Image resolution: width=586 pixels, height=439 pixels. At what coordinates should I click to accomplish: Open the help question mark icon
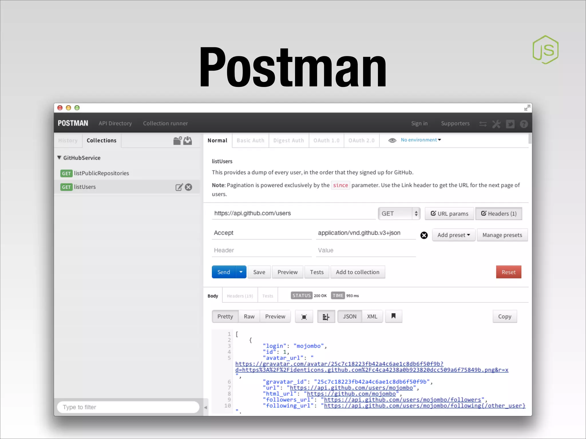pos(524,124)
